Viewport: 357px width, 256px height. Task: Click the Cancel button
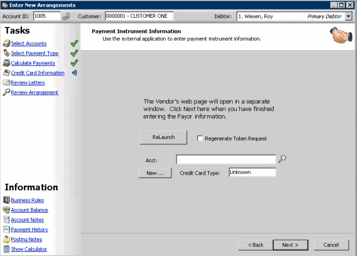coord(331,245)
